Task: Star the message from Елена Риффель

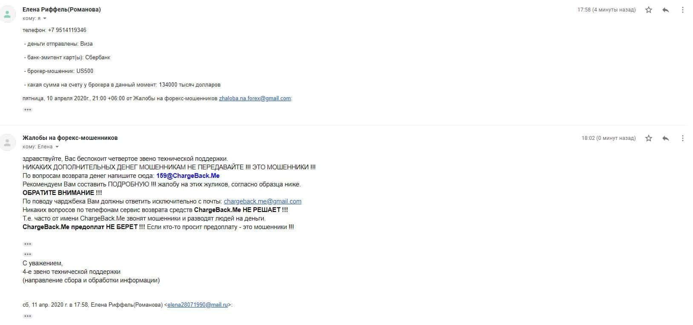Action: [x=648, y=10]
